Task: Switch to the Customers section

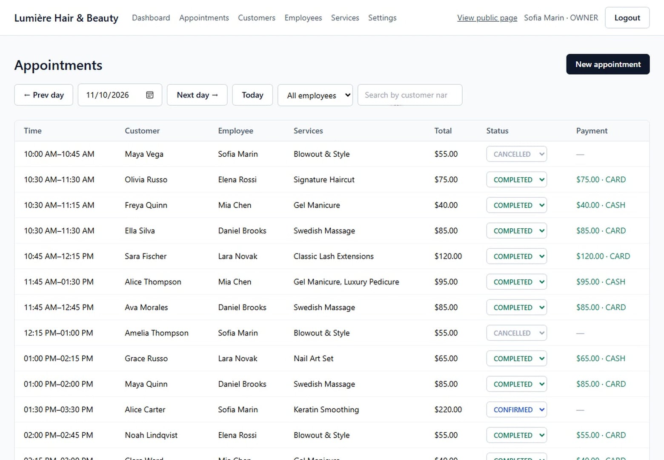Action: 257,18
